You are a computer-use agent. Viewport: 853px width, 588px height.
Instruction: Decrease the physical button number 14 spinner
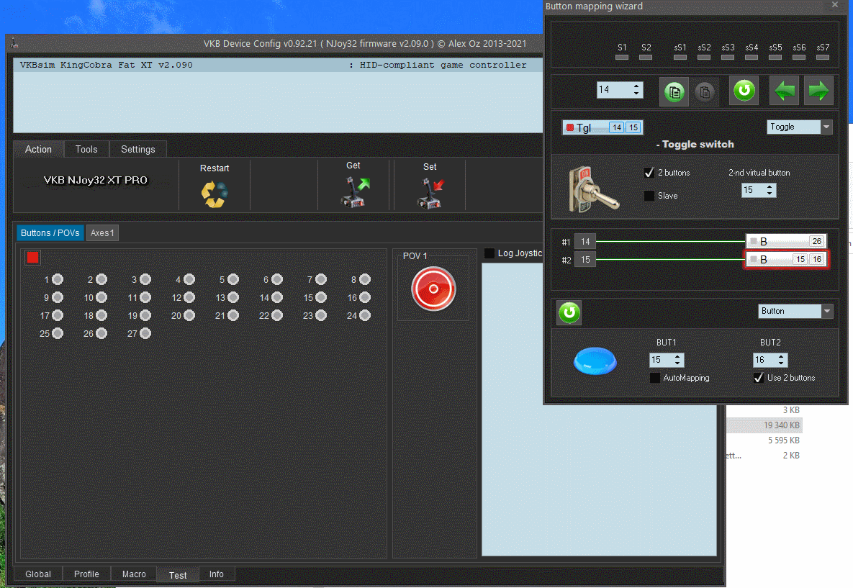click(636, 94)
